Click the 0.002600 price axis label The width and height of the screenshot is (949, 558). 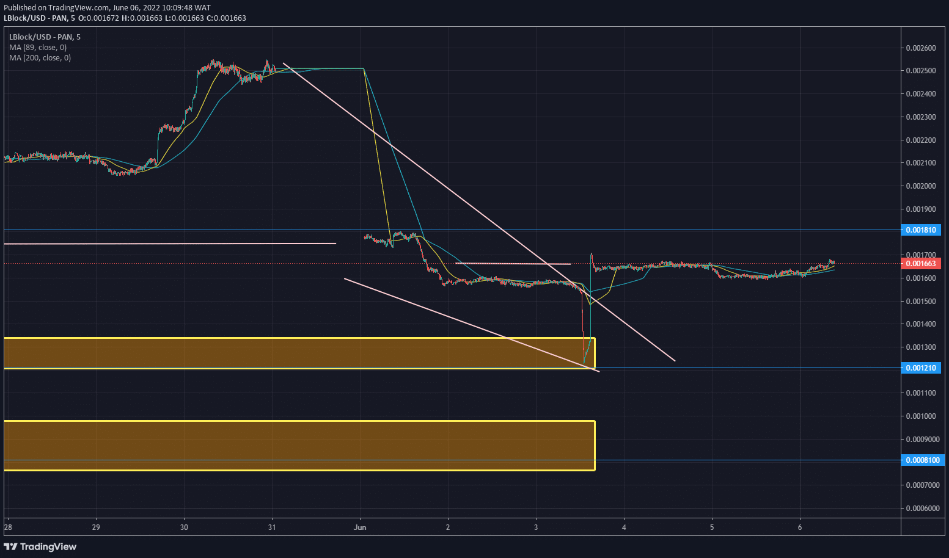920,48
